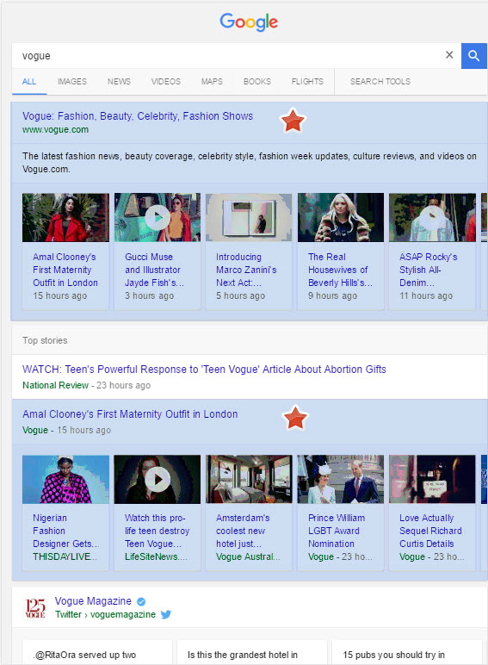Open the Vogue: Fashion, Beauty, Celebrity link
This screenshot has height=665, width=488.
[138, 116]
